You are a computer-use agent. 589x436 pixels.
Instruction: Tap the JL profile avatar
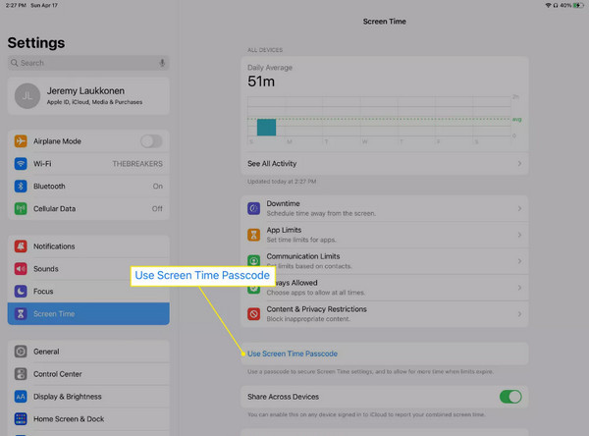(x=27, y=96)
